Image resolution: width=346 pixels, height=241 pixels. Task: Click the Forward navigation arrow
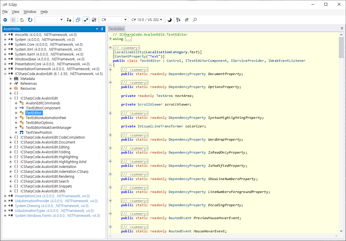tap(13, 20)
